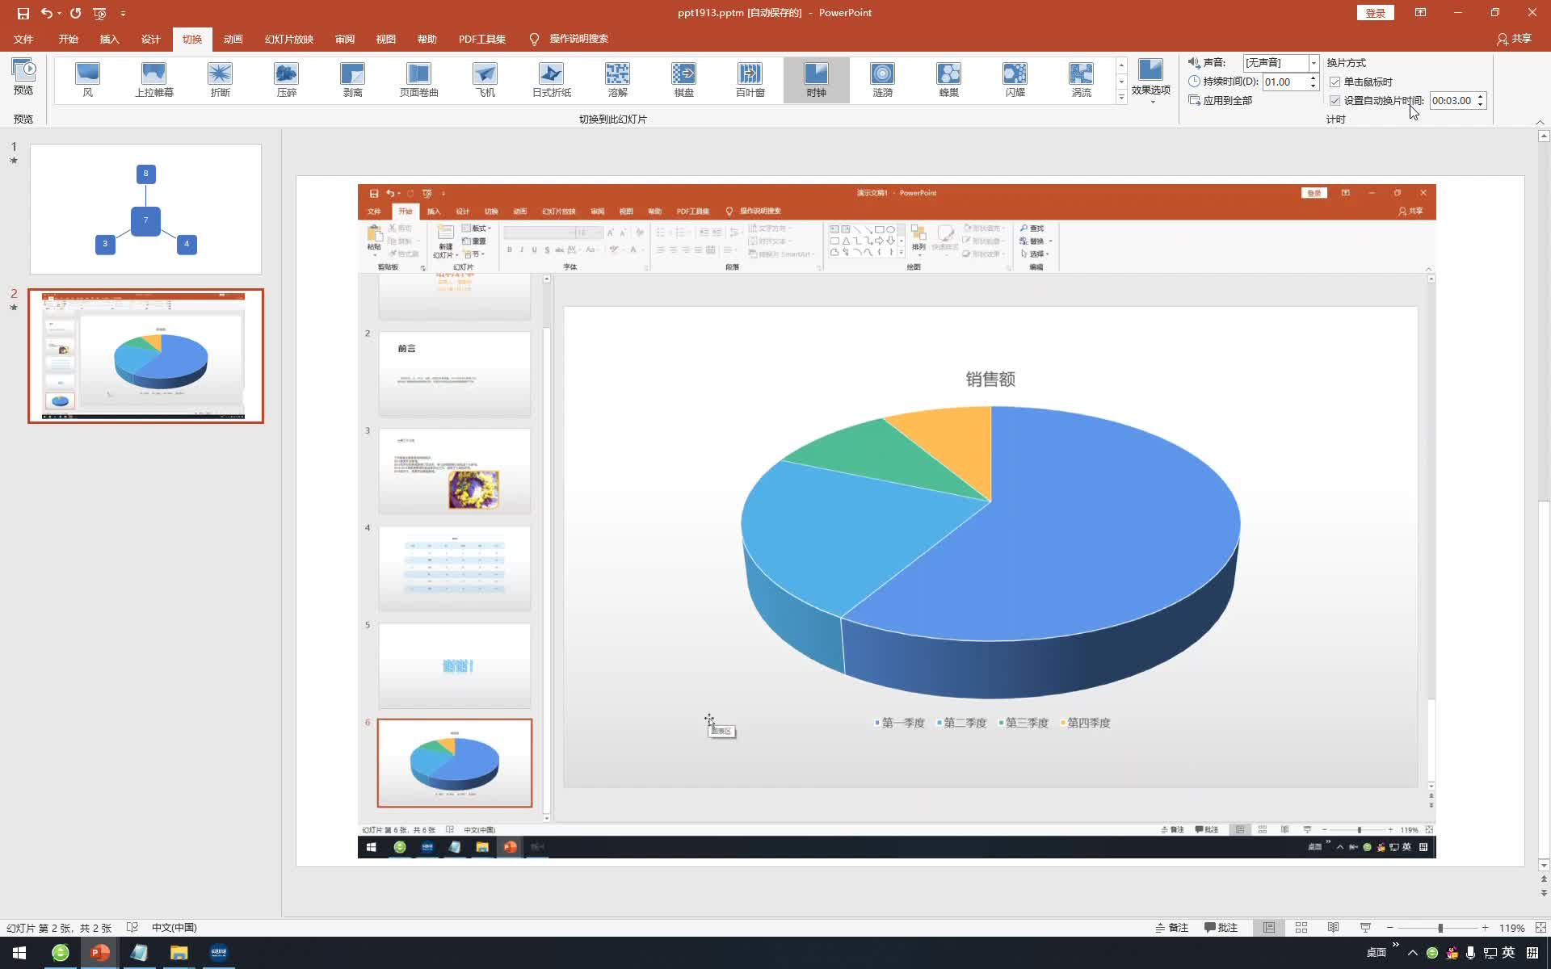
Task: Apply the 上拉帷幕 transition
Action: 153,80
